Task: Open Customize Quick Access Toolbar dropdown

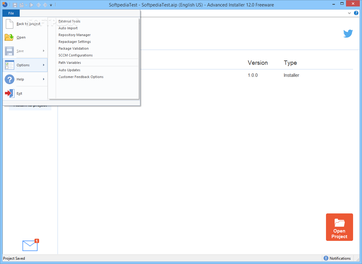Action: point(51,5)
